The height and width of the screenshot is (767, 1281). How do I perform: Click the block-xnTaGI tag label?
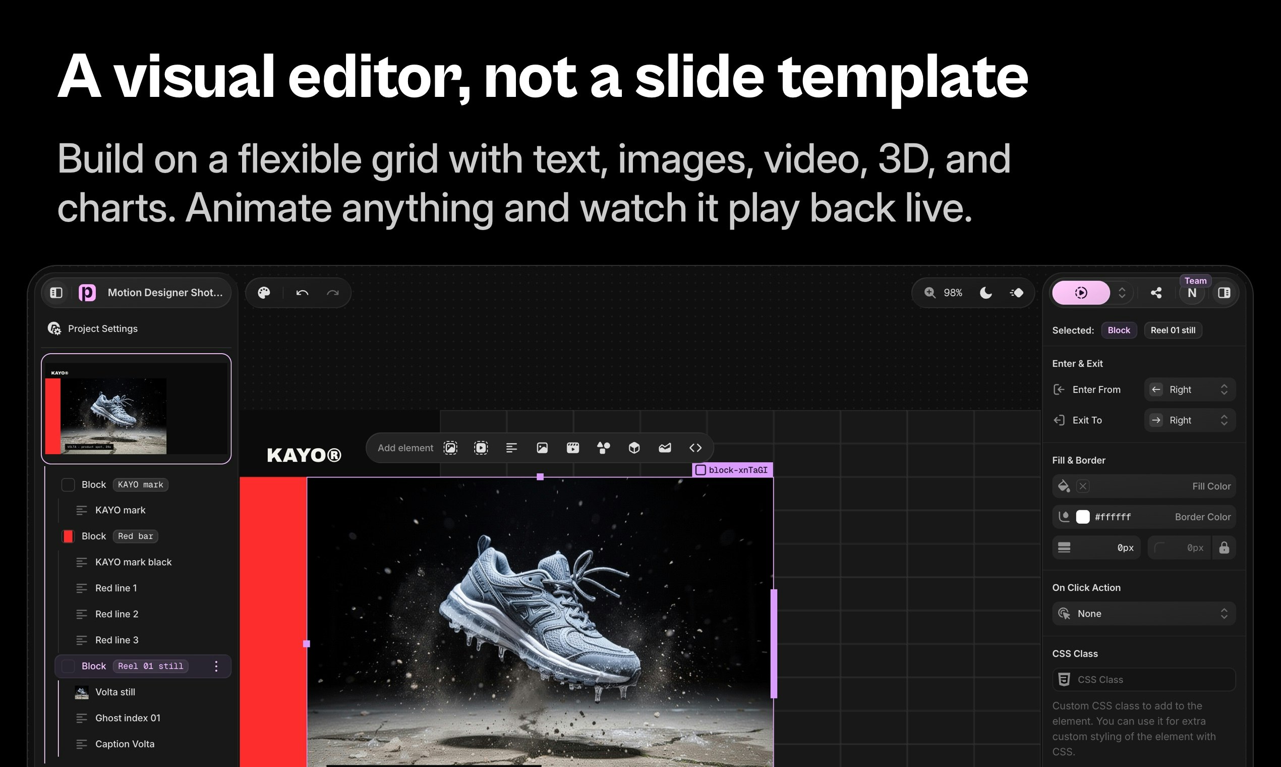click(732, 470)
